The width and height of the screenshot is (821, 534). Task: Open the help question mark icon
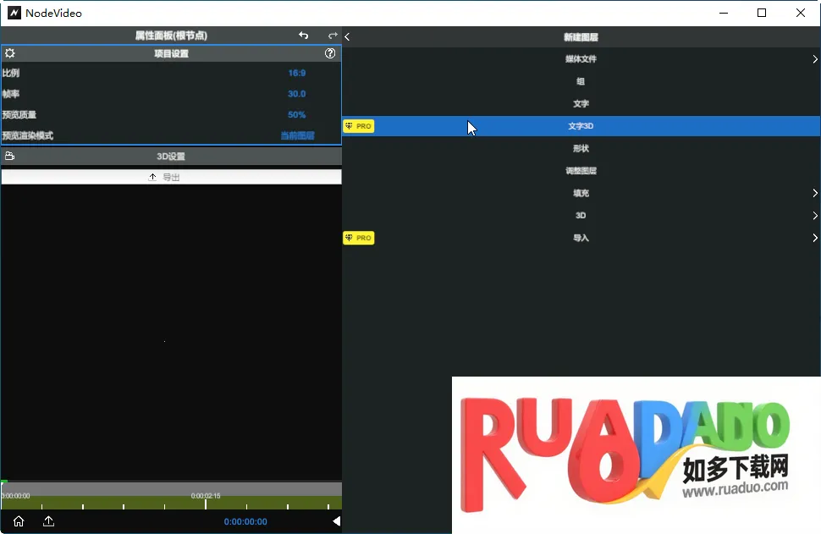pos(330,53)
